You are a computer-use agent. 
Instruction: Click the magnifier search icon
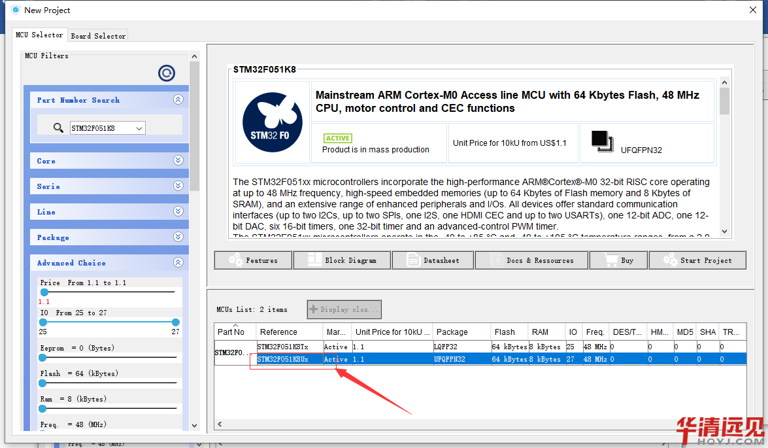(59, 128)
